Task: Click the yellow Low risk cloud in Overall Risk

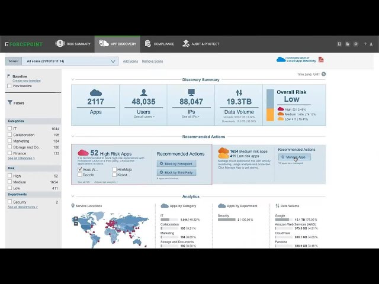Action: click(x=281, y=119)
